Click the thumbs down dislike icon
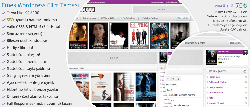 coord(173,79)
